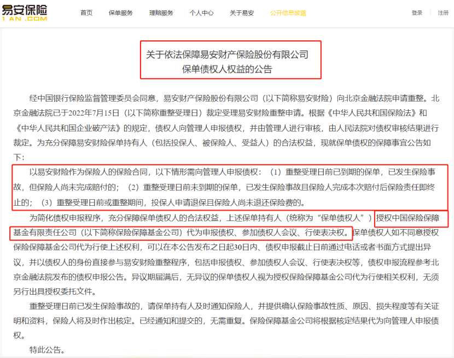This screenshot has height=358, width=454.
Task: Click the line starting 保险保障基金公司代为行使上述权利
Action: pyautogui.click(x=222, y=247)
